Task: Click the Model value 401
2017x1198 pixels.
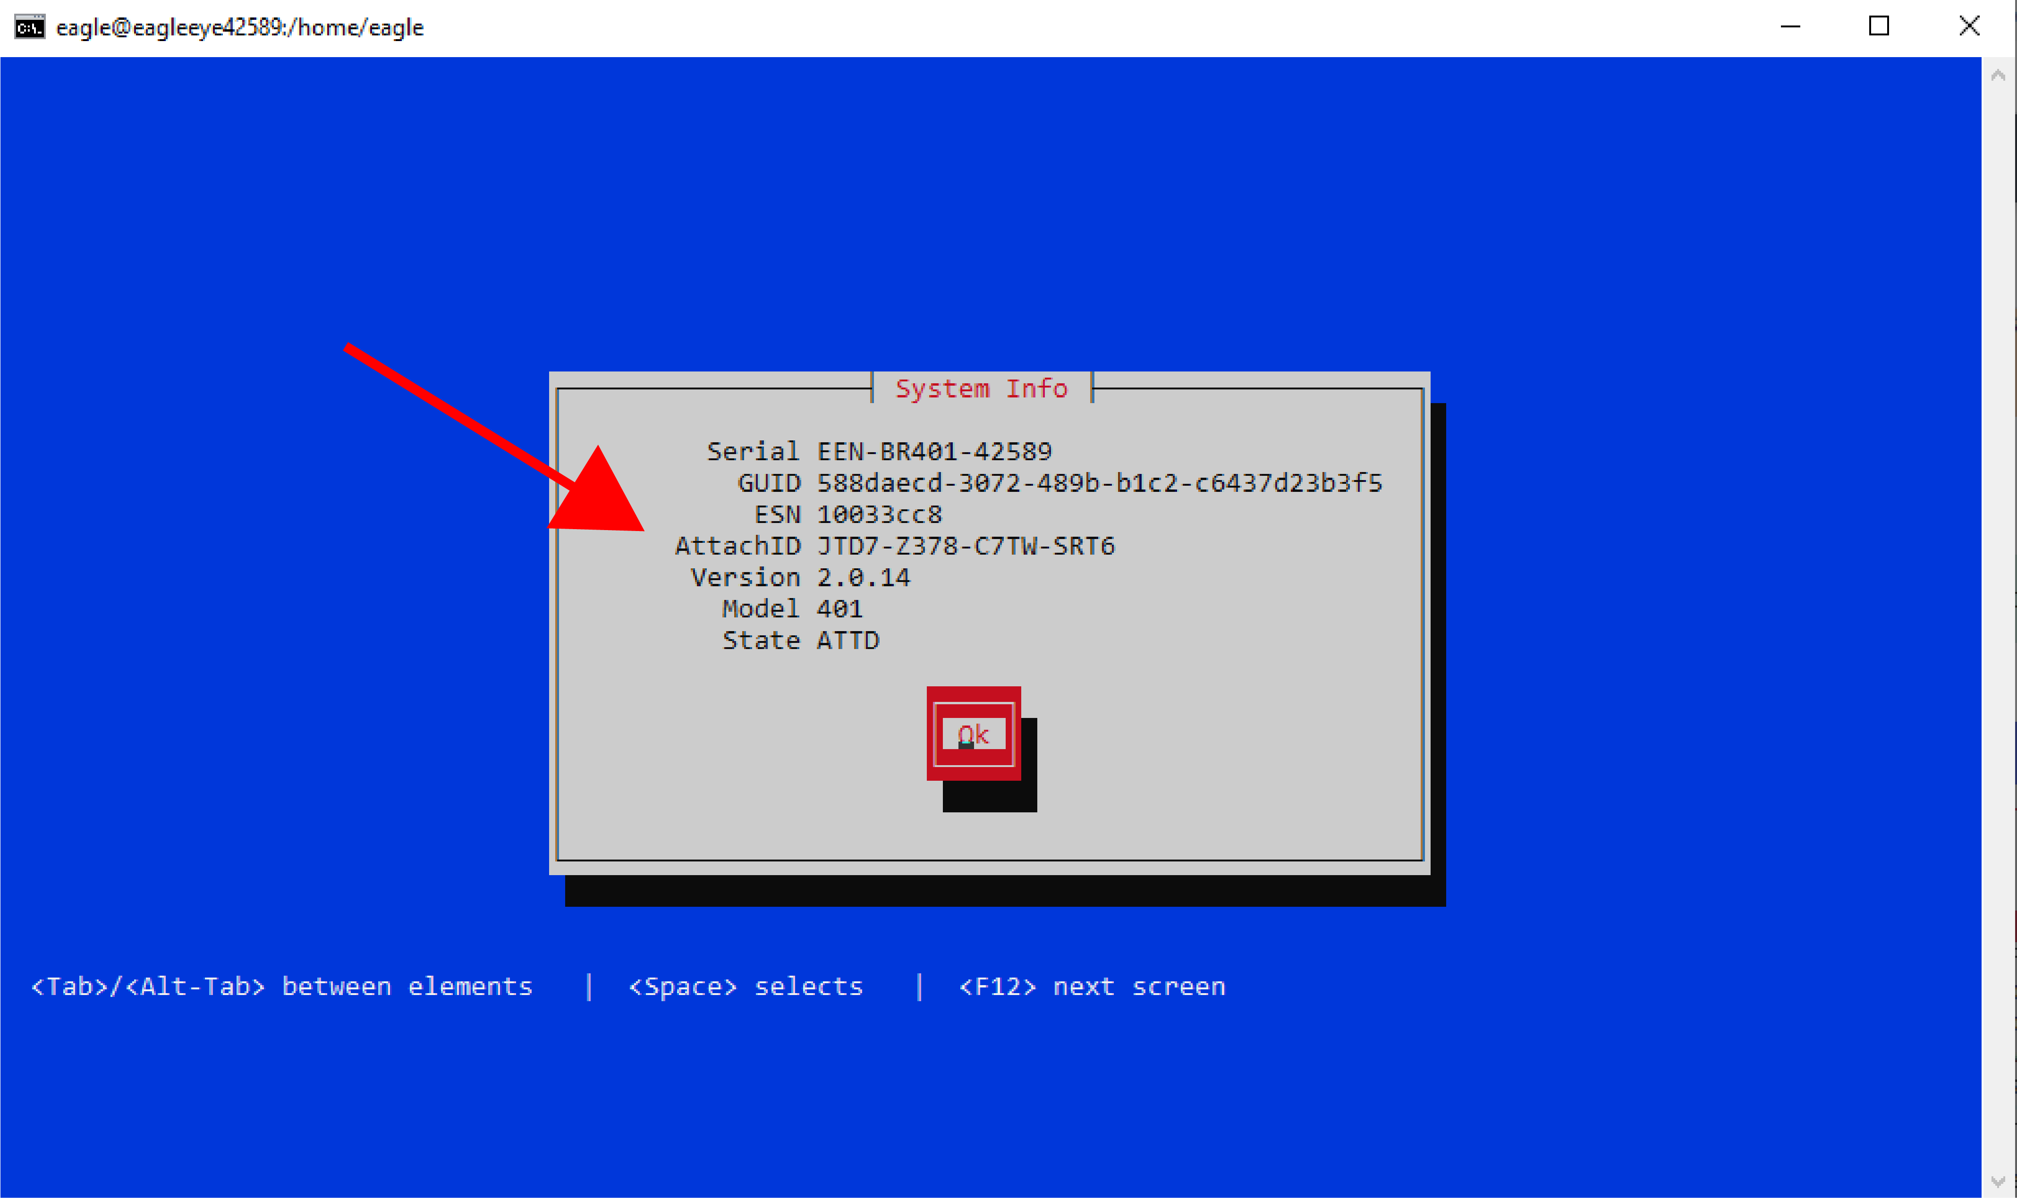Action: coord(840,609)
